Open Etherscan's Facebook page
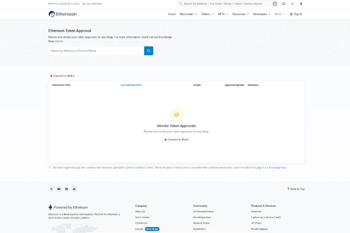Viewport: 350px width, 233px height. pyautogui.click(x=66, y=189)
